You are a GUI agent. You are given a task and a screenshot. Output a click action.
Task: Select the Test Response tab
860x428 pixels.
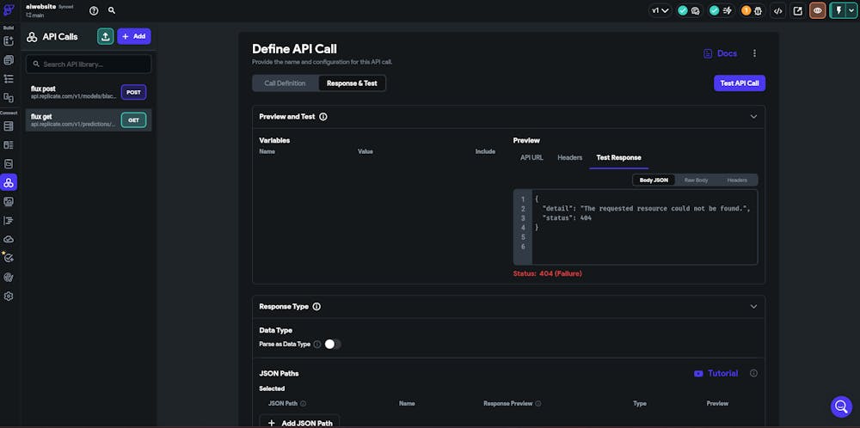[x=618, y=158]
